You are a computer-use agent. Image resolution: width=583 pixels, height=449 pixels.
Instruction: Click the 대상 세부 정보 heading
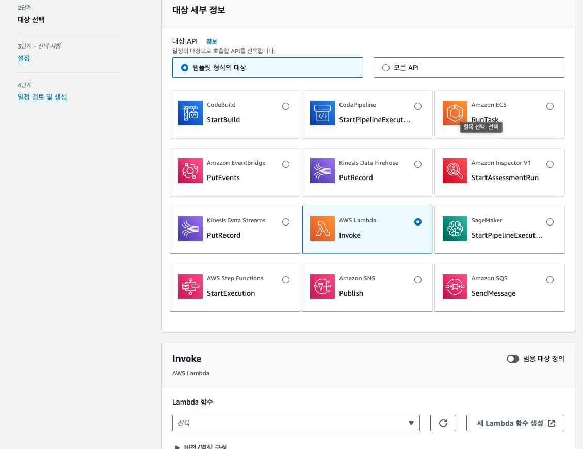(199, 10)
